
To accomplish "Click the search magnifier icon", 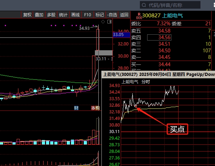I will tap(144, 5).
